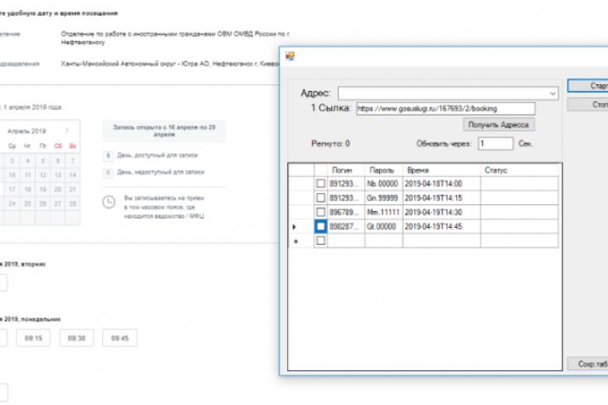The image size is (608, 405).
Task: Click the password cell Gt.00000
Action: (384, 227)
